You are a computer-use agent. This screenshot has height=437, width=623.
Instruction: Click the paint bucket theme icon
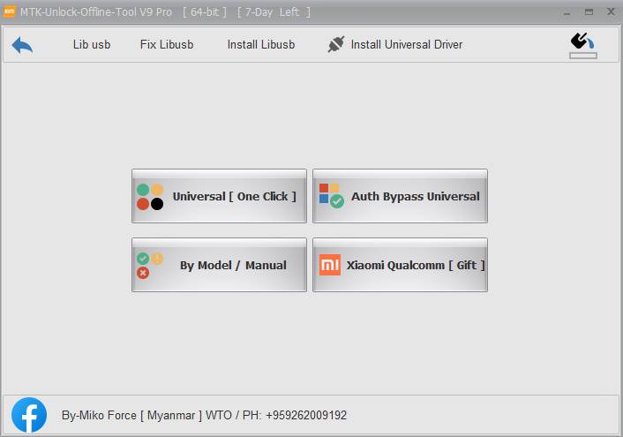pos(582,41)
